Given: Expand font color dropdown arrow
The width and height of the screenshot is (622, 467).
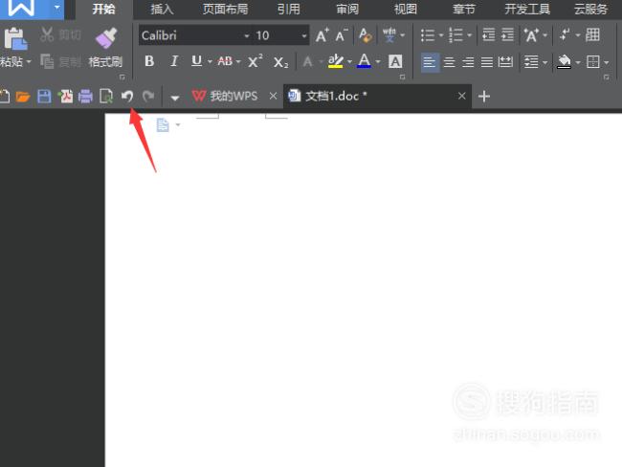Looking at the screenshot, I should (x=378, y=61).
